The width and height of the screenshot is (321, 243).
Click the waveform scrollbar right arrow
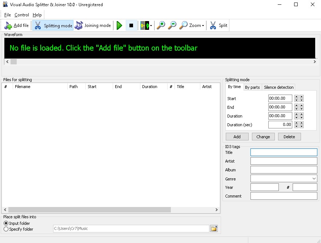click(315, 61)
